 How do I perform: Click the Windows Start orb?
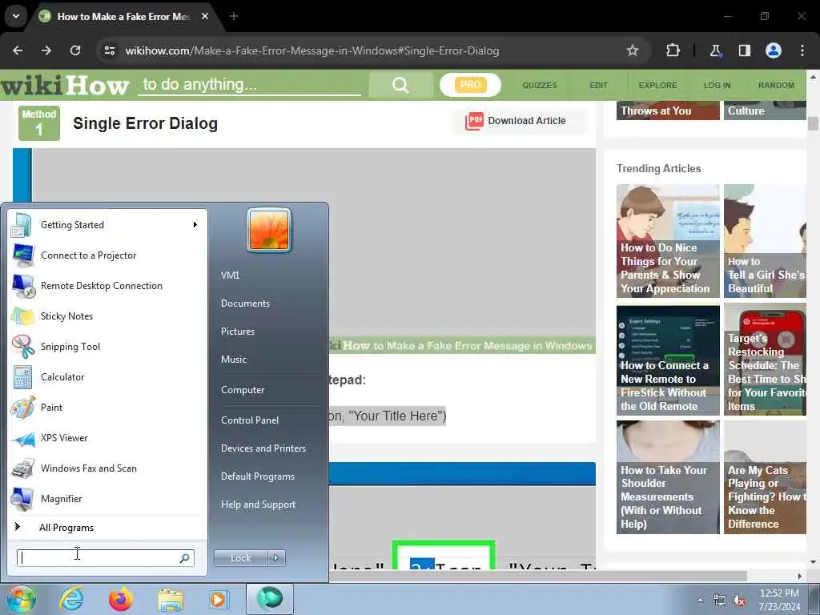pos(21,599)
